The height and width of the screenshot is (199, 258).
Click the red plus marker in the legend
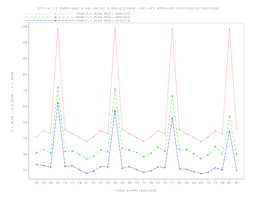click(55, 14)
